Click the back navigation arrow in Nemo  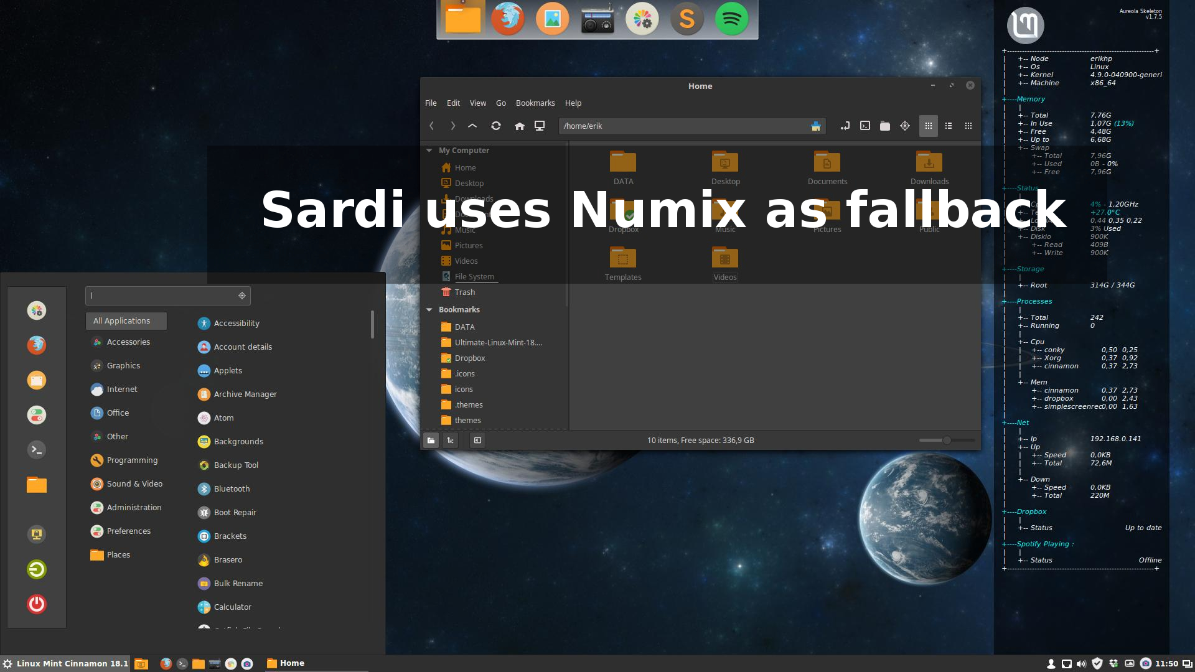click(x=431, y=126)
